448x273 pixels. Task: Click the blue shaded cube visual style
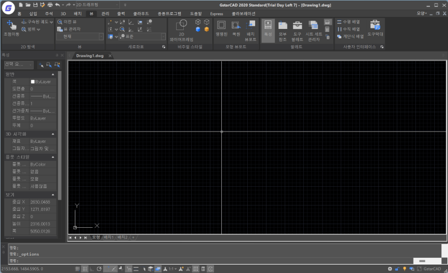point(198,29)
